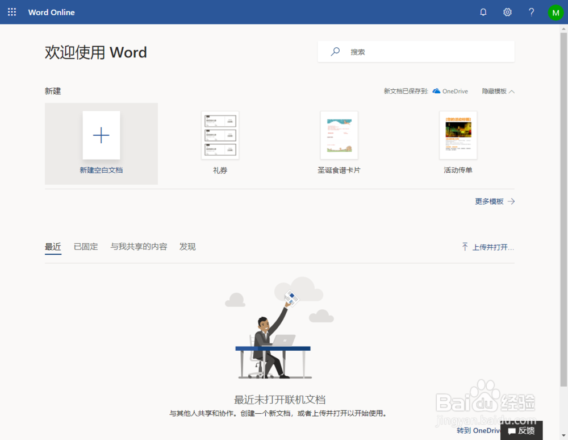The image size is (568, 440).
Task: Switch to the 已固定 tab
Action: pyautogui.click(x=86, y=247)
